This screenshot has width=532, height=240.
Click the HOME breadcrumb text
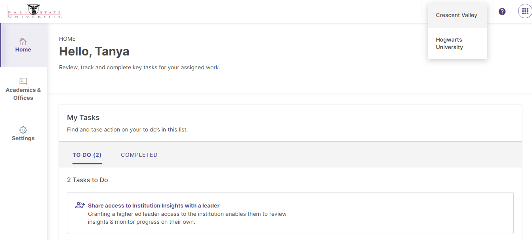[x=67, y=39]
